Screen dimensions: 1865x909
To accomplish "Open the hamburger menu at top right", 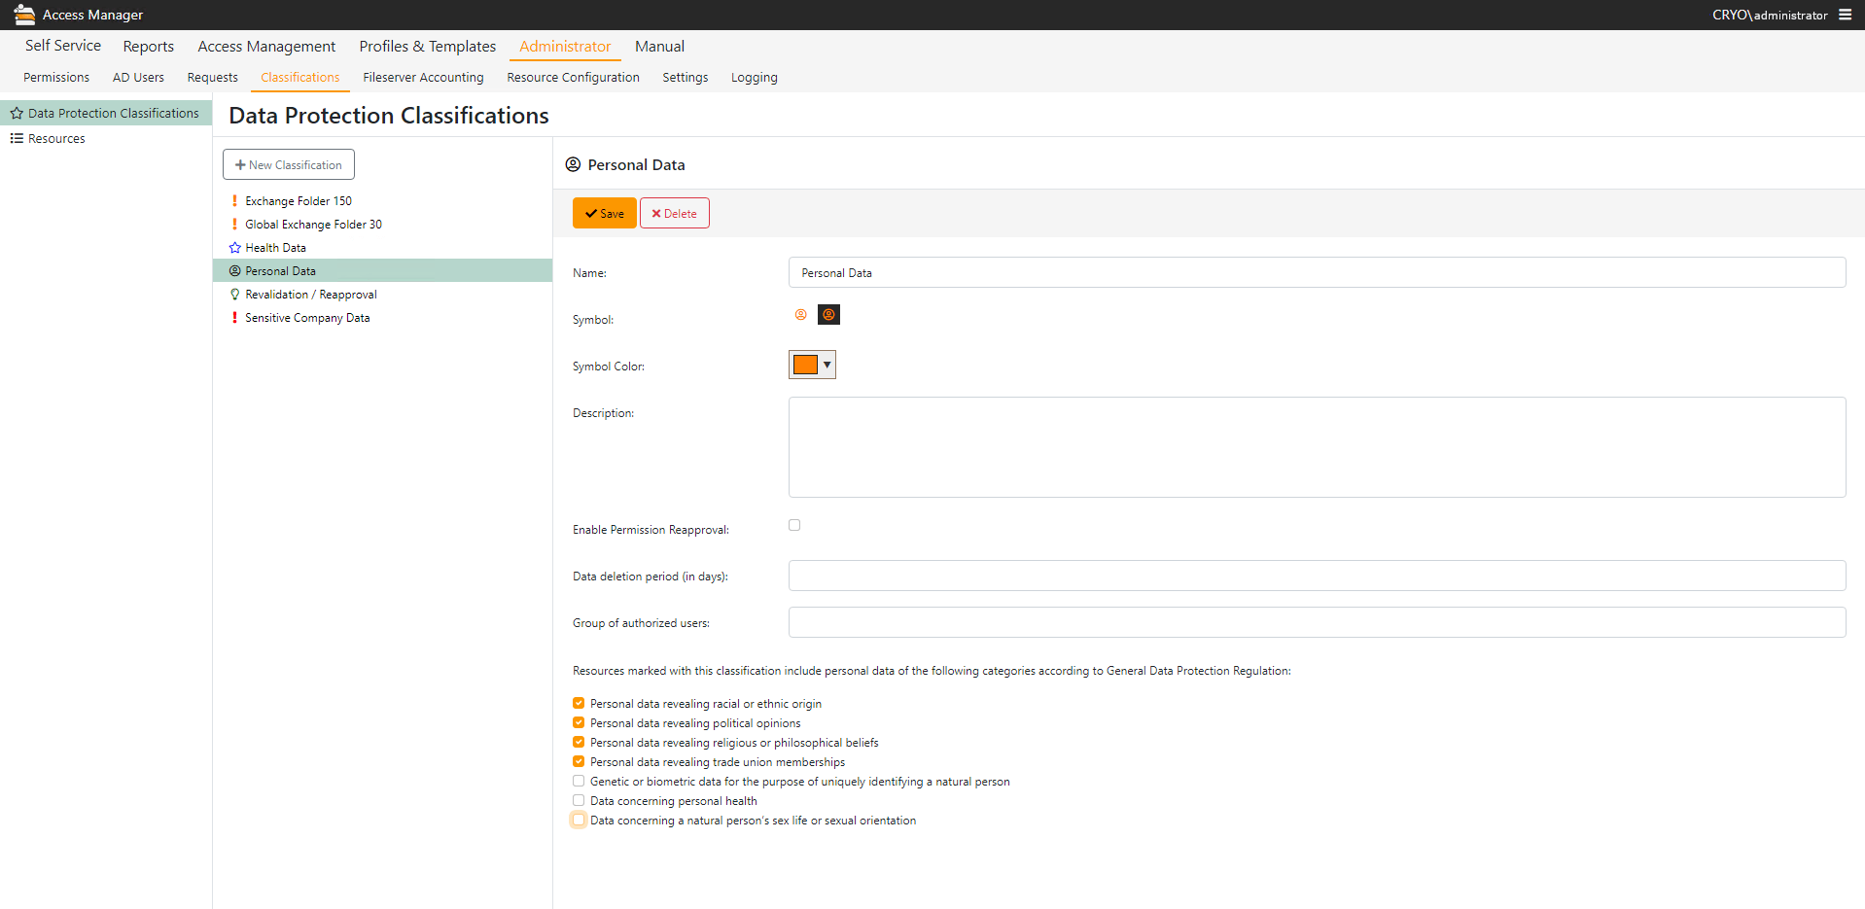I will pos(1845,15).
